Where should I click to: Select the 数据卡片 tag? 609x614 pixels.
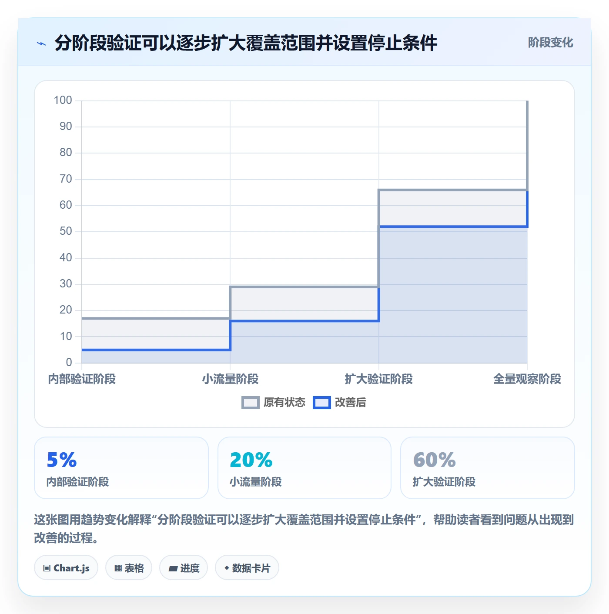pyautogui.click(x=247, y=568)
